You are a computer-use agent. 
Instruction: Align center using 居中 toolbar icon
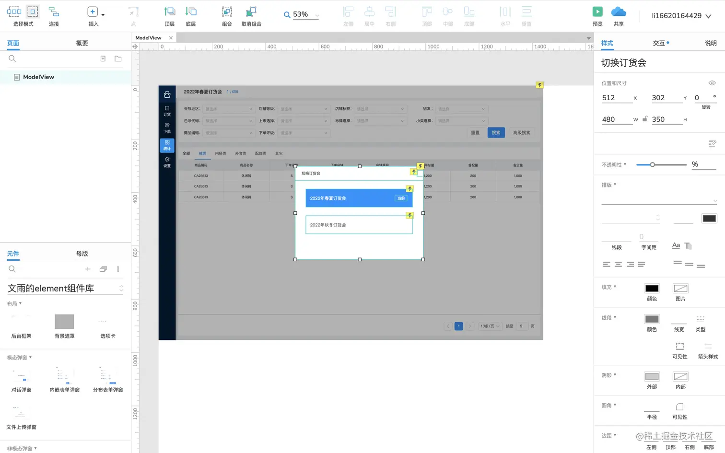[x=369, y=12]
